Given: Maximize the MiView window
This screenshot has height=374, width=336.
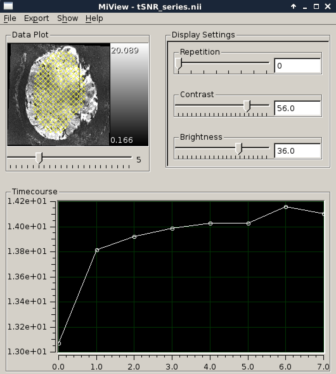Looking at the screenshot, I should tap(316, 6).
